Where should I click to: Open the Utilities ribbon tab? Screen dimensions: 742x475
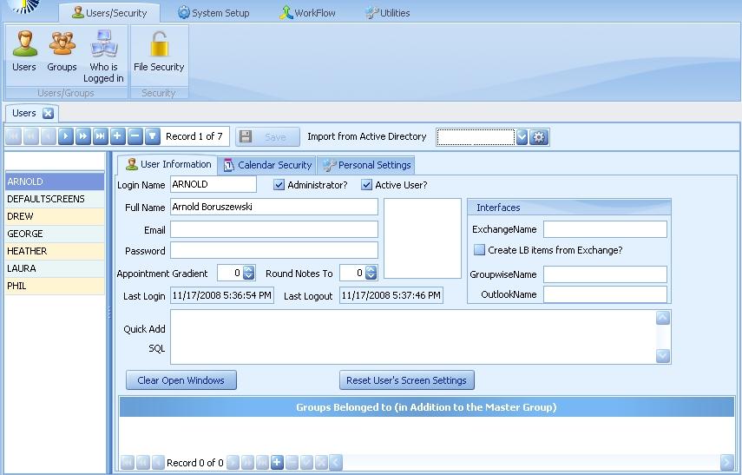point(388,13)
